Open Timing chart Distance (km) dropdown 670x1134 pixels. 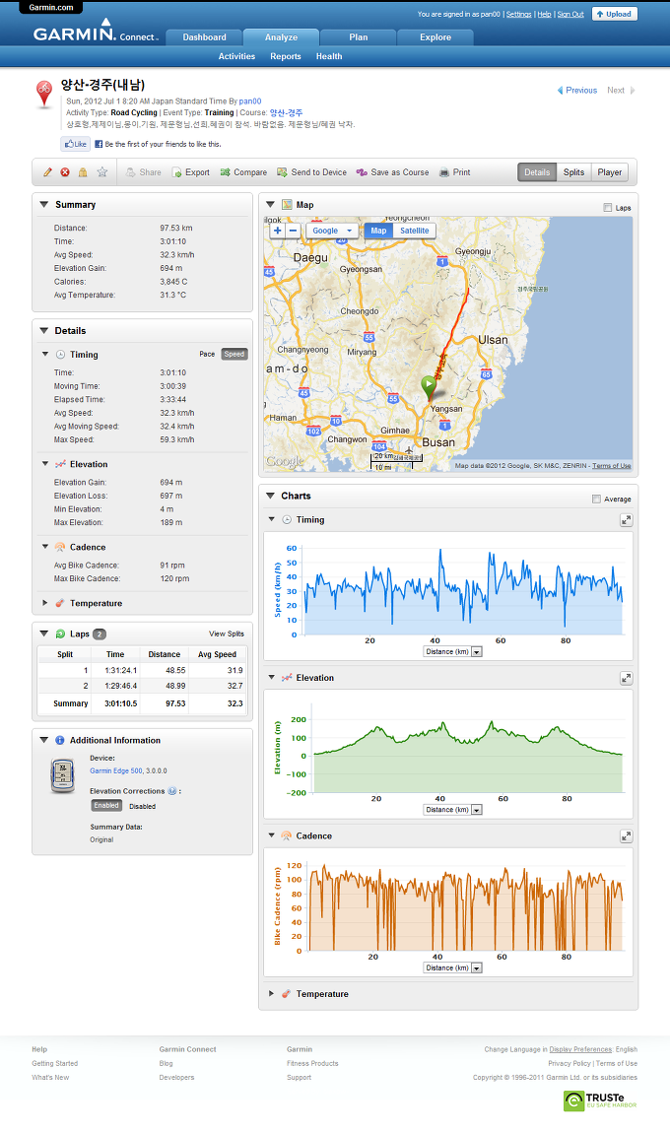pos(452,651)
